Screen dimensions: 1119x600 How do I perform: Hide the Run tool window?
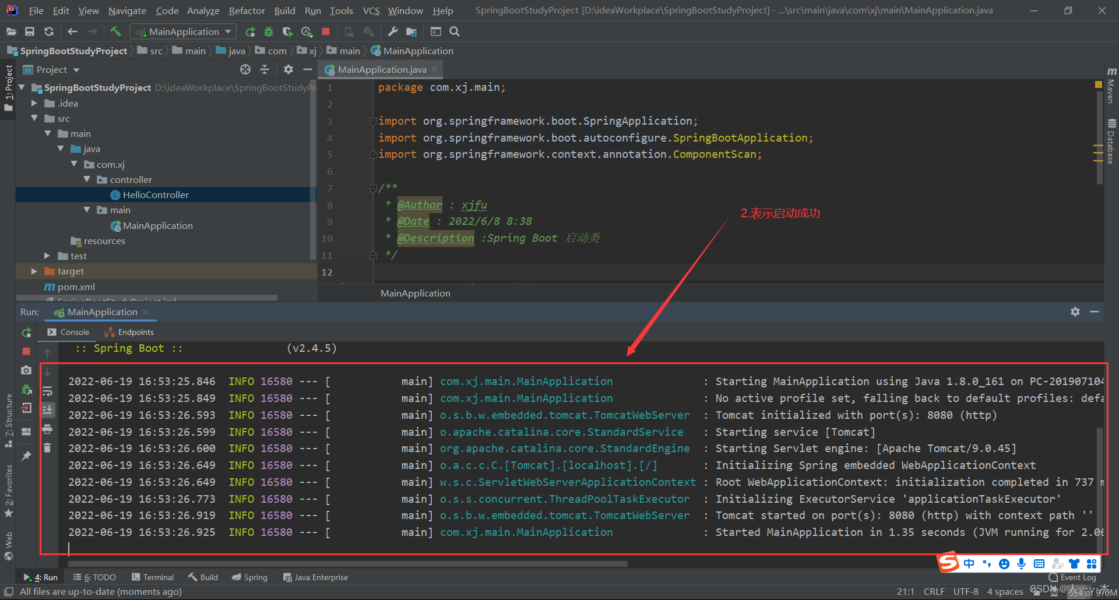pyautogui.click(x=1095, y=312)
